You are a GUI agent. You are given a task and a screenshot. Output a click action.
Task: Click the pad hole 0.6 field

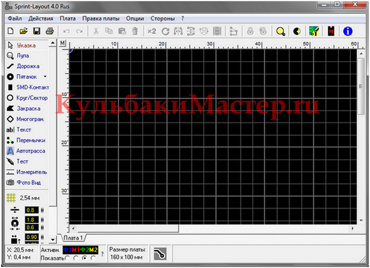pyautogui.click(x=32, y=227)
